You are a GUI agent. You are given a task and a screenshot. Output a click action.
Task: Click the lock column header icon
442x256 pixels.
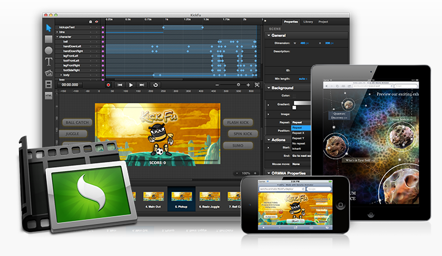tap(91, 21)
